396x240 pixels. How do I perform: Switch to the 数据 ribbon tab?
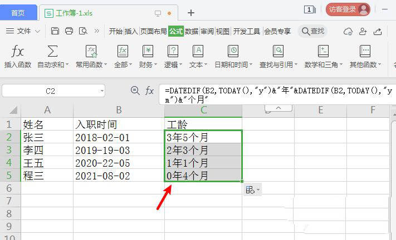click(x=192, y=31)
